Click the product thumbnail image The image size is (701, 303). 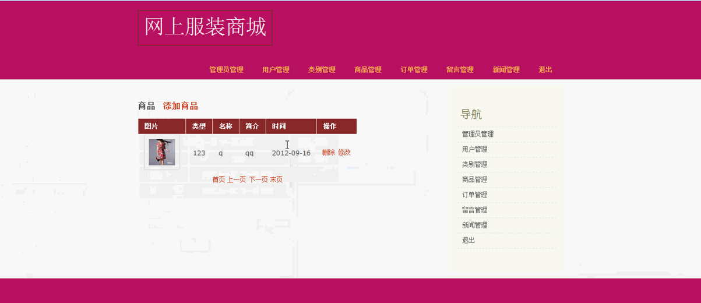click(162, 152)
